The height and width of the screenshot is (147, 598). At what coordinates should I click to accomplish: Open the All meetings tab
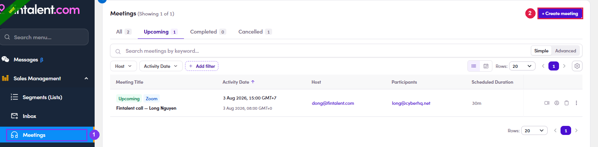pos(123,32)
